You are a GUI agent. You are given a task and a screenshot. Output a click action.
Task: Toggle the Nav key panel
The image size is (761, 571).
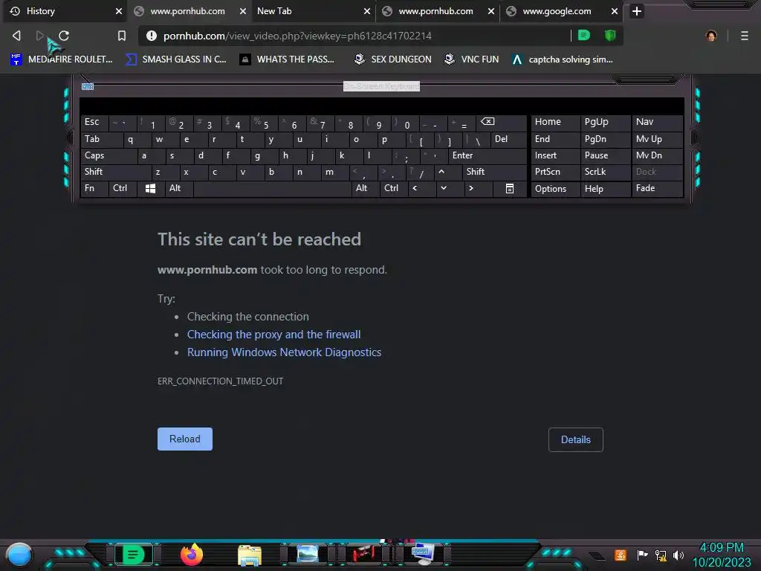[657, 122]
